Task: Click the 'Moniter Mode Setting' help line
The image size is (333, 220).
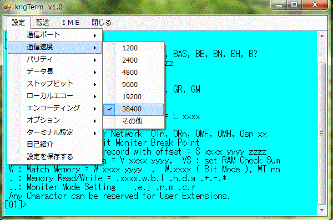Action: (x=102, y=187)
